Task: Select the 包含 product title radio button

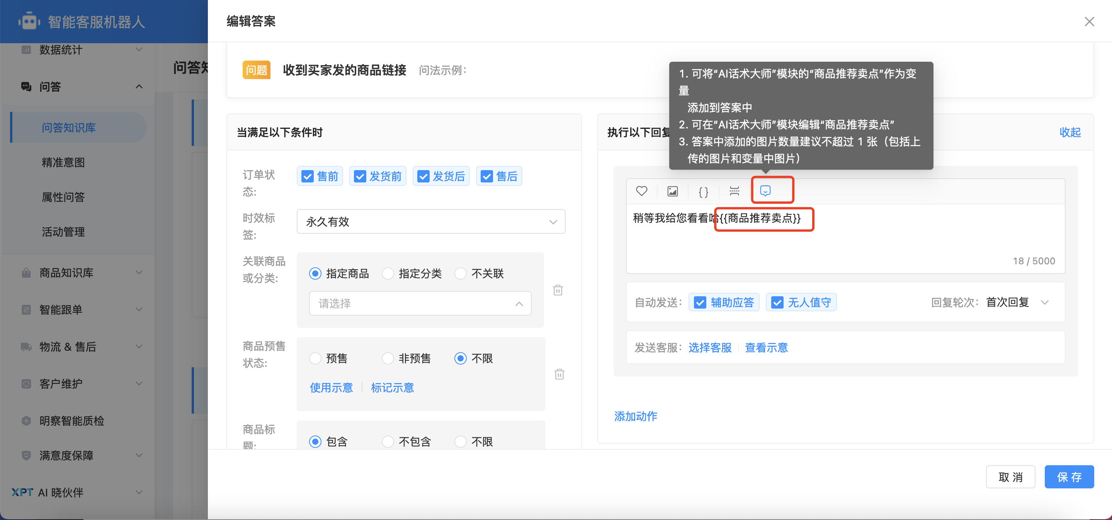Action: (315, 442)
